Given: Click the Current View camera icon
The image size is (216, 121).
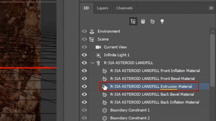Looking at the screenshot, I should point(98,47).
